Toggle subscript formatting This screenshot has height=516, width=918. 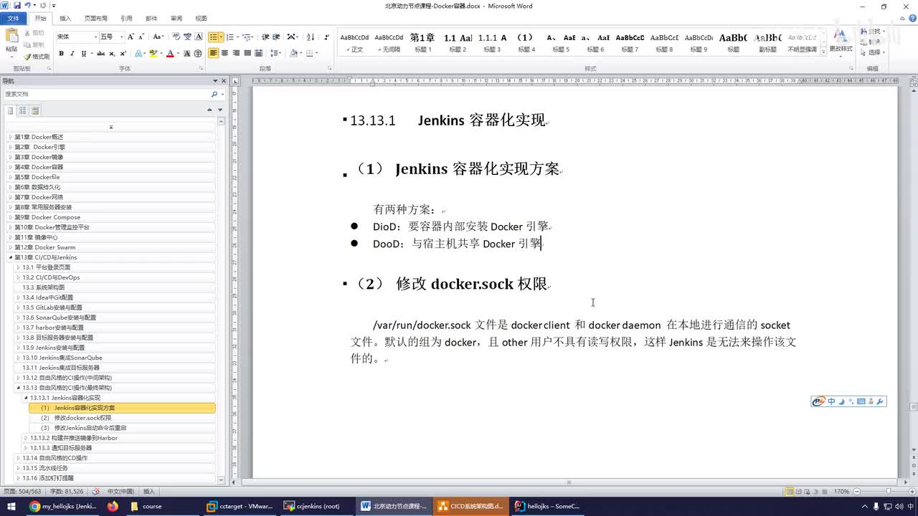pos(112,54)
